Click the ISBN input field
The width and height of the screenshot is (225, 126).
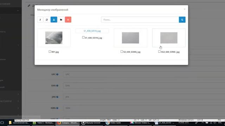click(144, 108)
